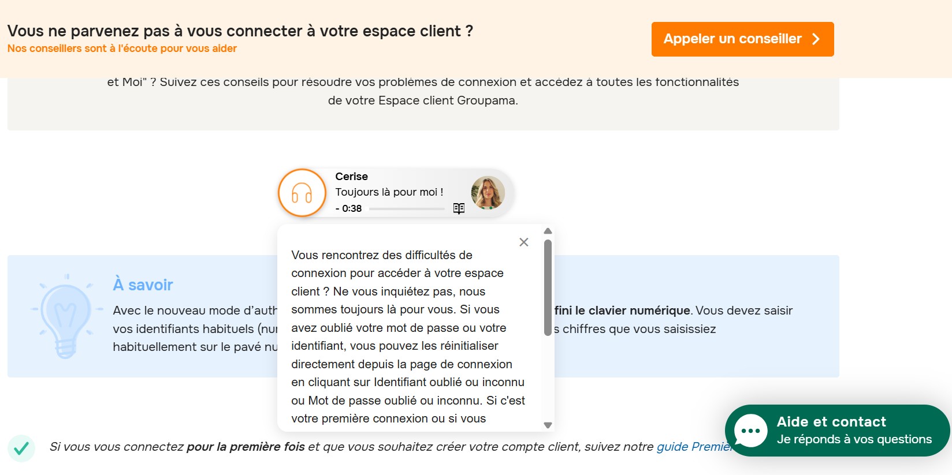This screenshot has width=952, height=475.
Task: Click the À savoir heading
Action: [x=143, y=285]
